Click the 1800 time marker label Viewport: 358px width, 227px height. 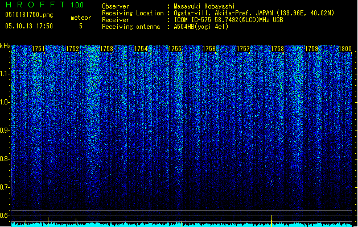[345, 49]
